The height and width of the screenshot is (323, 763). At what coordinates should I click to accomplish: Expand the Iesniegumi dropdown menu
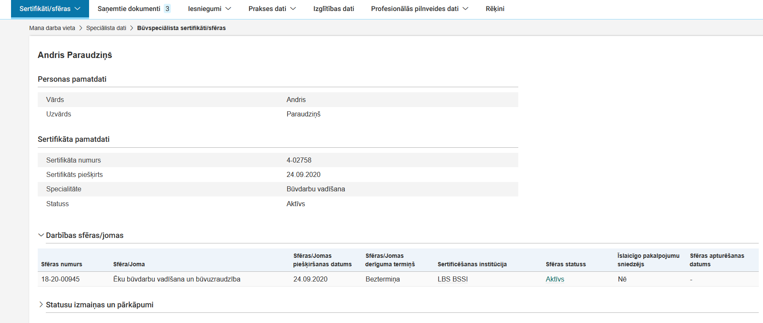coord(210,9)
